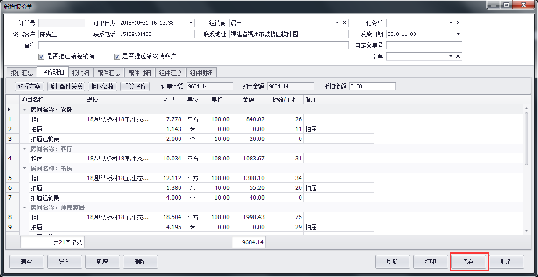Toggle the 是否推送给经销商 checkbox
This screenshot has height=277, width=538.
coord(41,56)
